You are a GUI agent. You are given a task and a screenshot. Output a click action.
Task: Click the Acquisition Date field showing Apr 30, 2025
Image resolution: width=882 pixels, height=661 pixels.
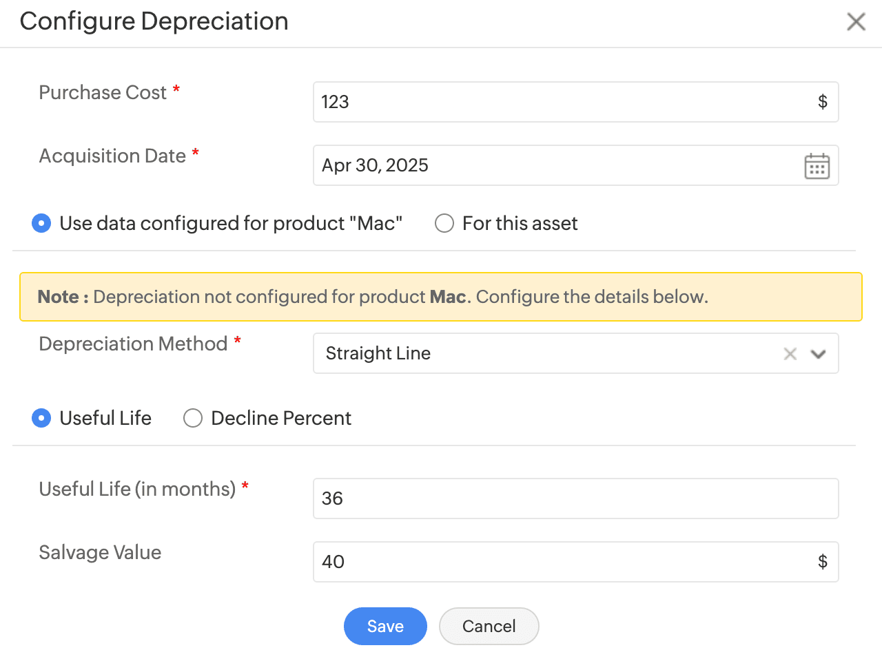coord(551,165)
